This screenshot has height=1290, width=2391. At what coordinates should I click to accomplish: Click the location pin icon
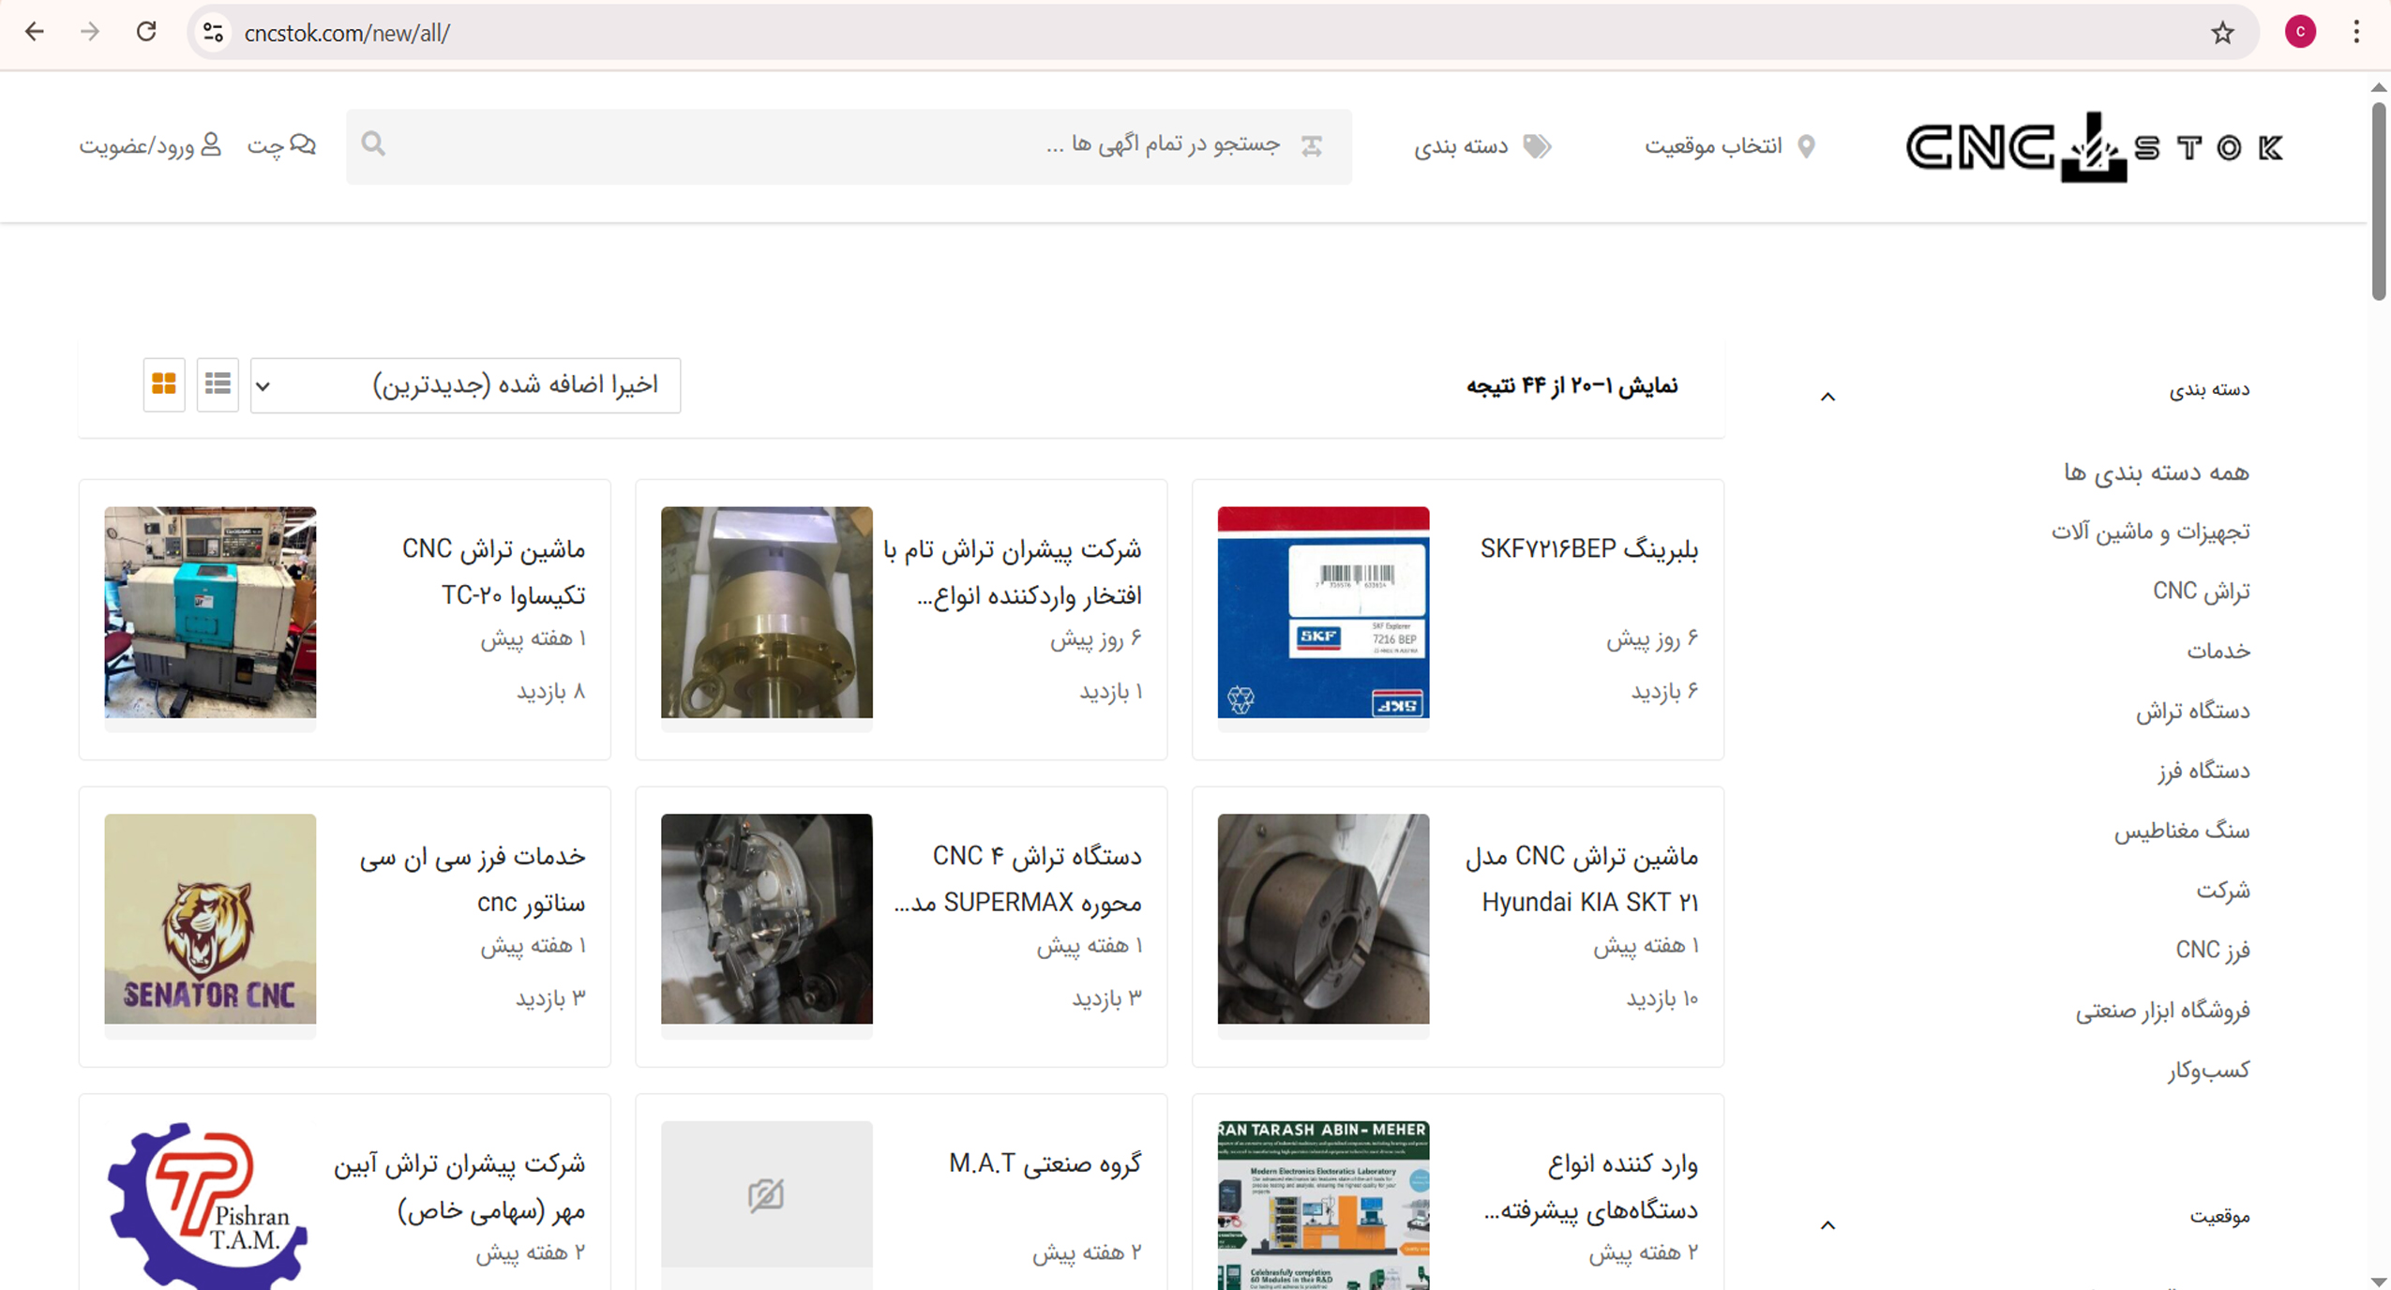(x=1806, y=146)
